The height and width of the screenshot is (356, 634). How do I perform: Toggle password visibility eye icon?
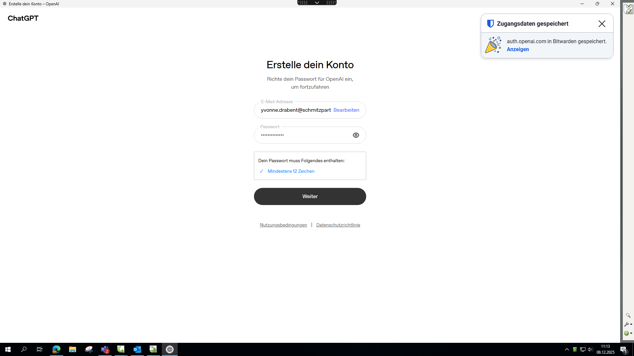[x=356, y=135]
